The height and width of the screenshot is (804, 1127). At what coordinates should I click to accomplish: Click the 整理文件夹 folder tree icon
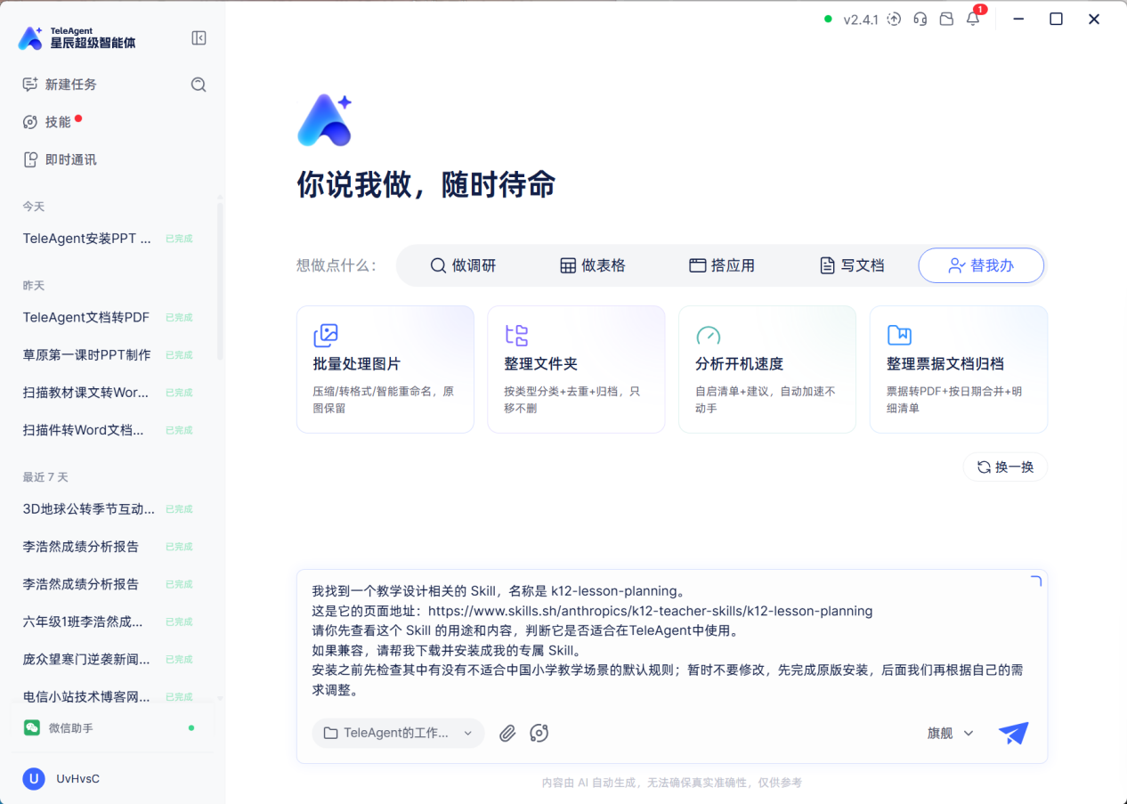click(516, 335)
